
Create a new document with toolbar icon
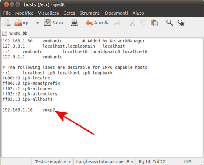point(7,23)
